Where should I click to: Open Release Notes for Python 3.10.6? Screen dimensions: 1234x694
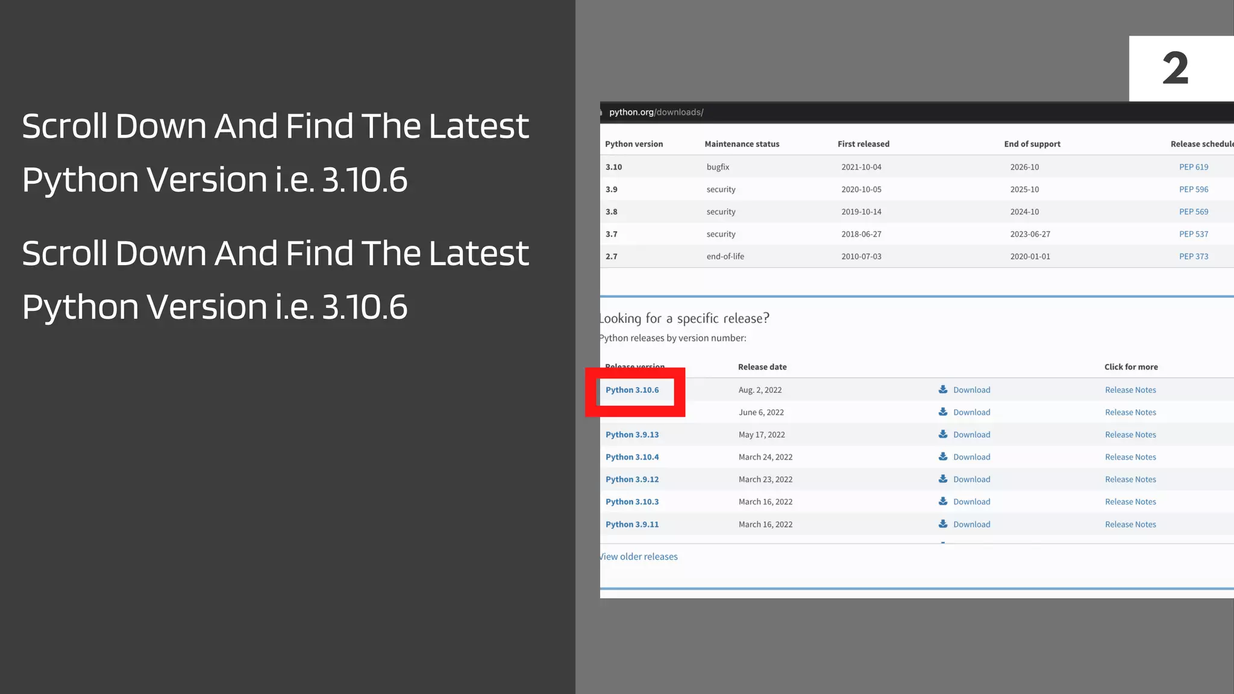pos(1130,390)
